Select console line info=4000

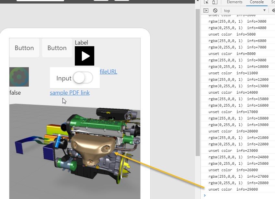(237, 28)
